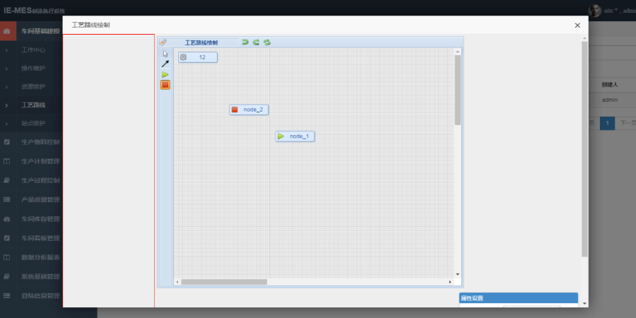The height and width of the screenshot is (318, 636).
Task: Click the dialog's outer vertical scrollbar thumb
Action: (x=584, y=149)
